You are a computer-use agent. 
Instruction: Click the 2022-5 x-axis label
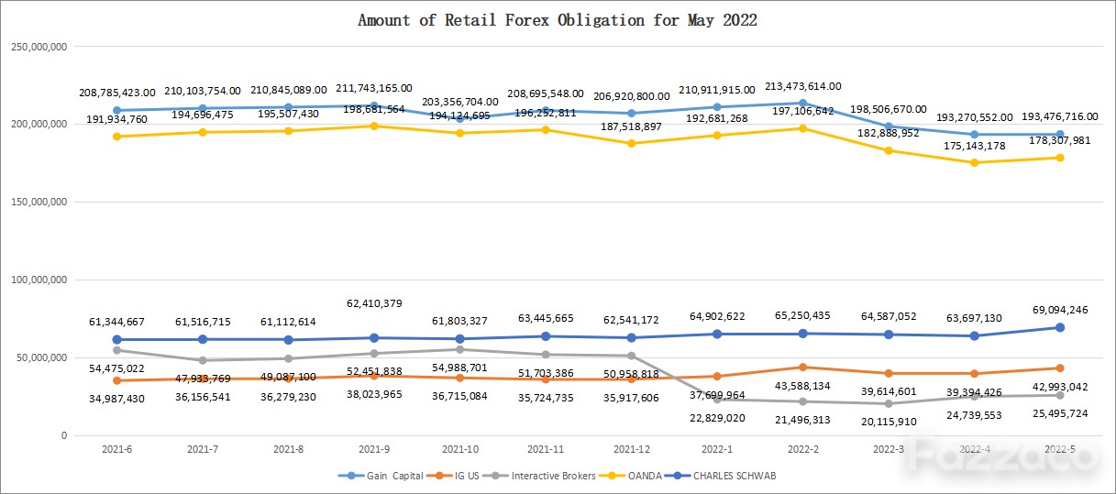[1060, 449]
